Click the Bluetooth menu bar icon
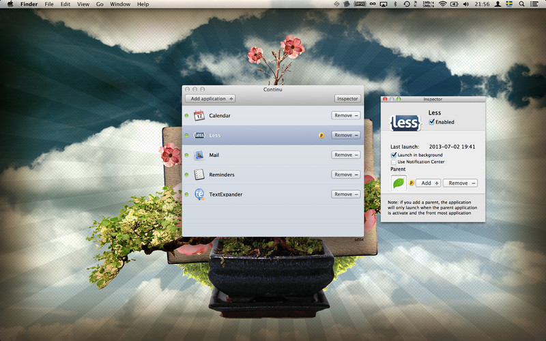 point(395,4)
